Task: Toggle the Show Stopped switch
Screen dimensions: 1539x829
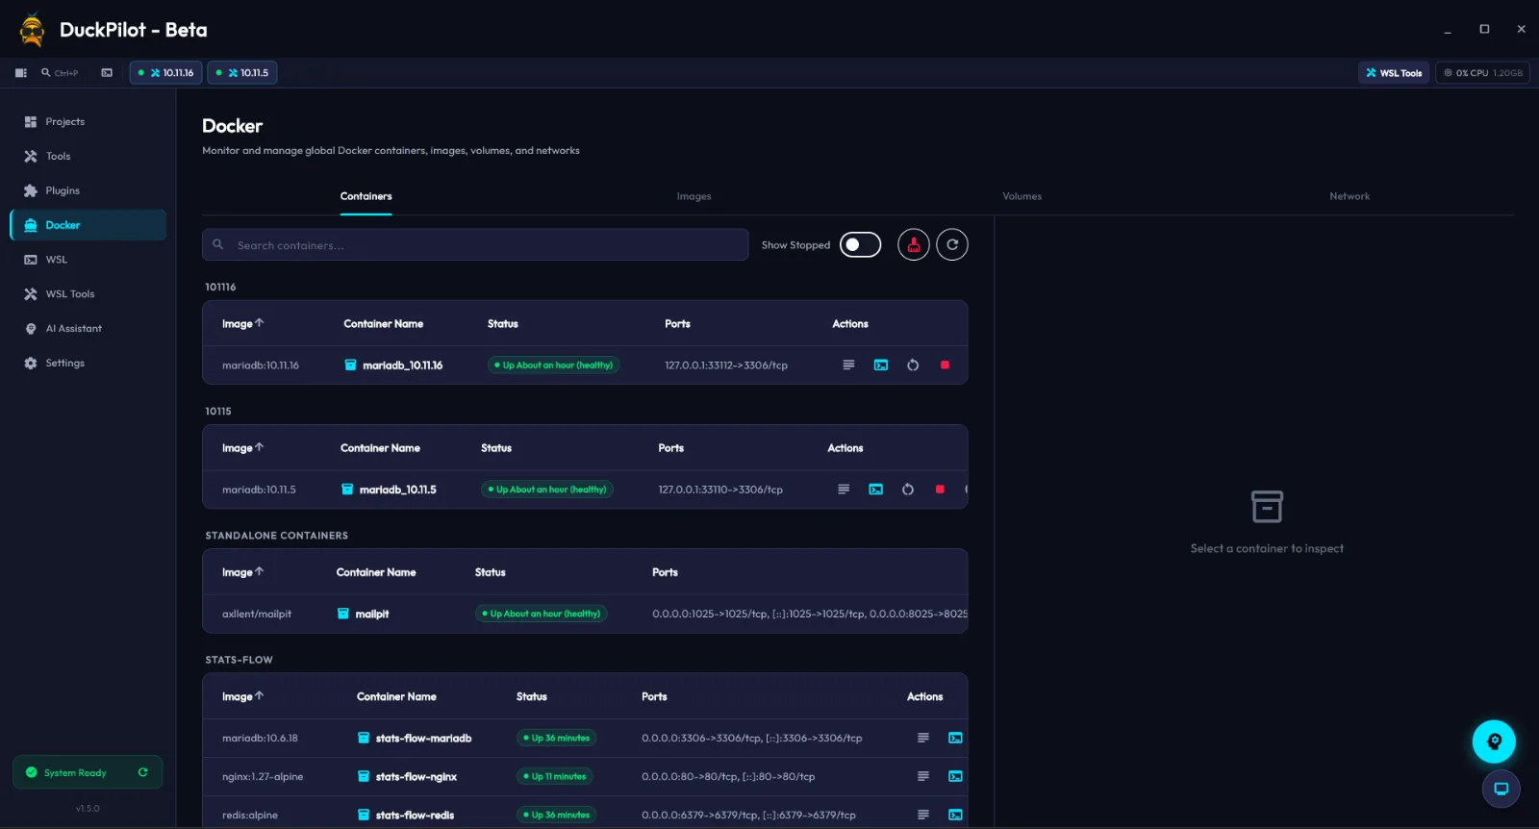Action: [860, 245]
